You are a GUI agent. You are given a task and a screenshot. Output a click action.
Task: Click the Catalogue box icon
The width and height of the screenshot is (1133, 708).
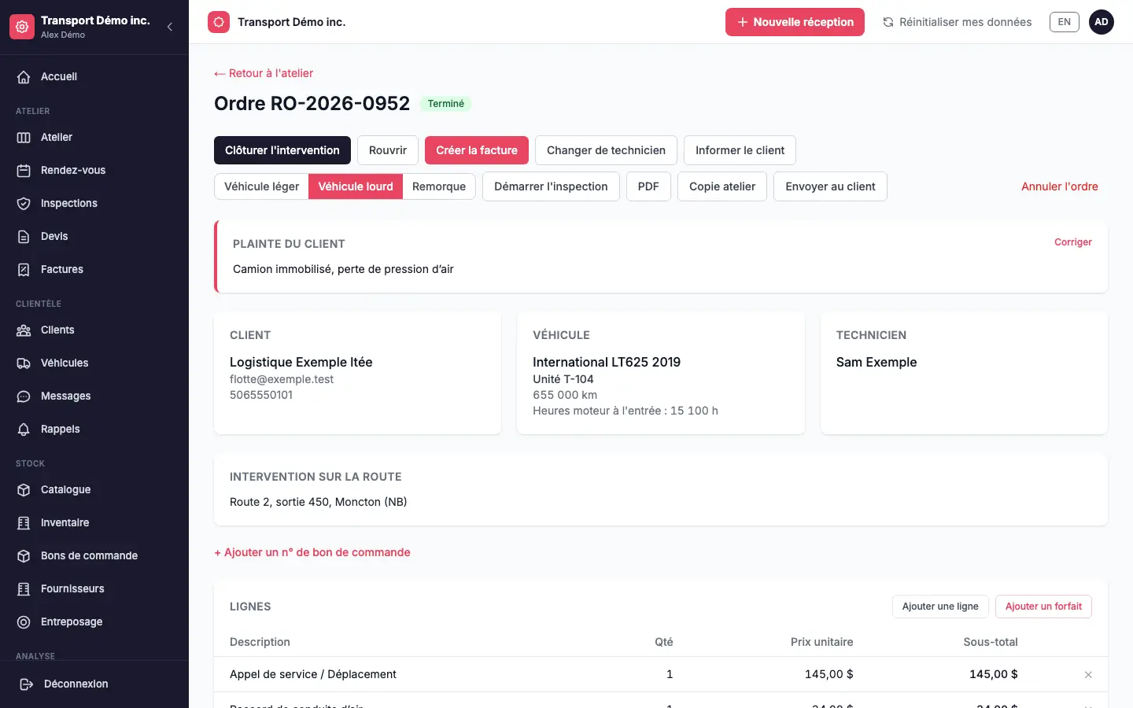coord(24,489)
